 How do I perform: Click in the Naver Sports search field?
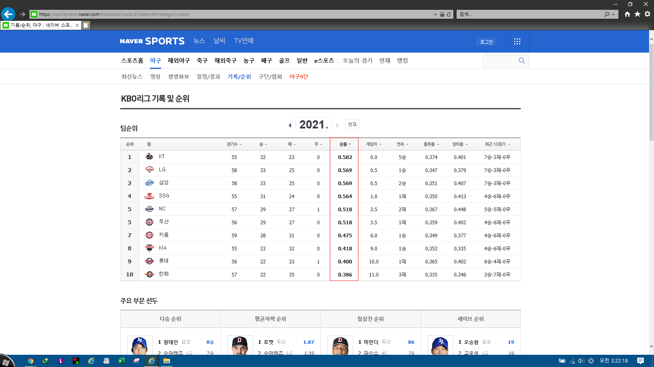(x=500, y=60)
